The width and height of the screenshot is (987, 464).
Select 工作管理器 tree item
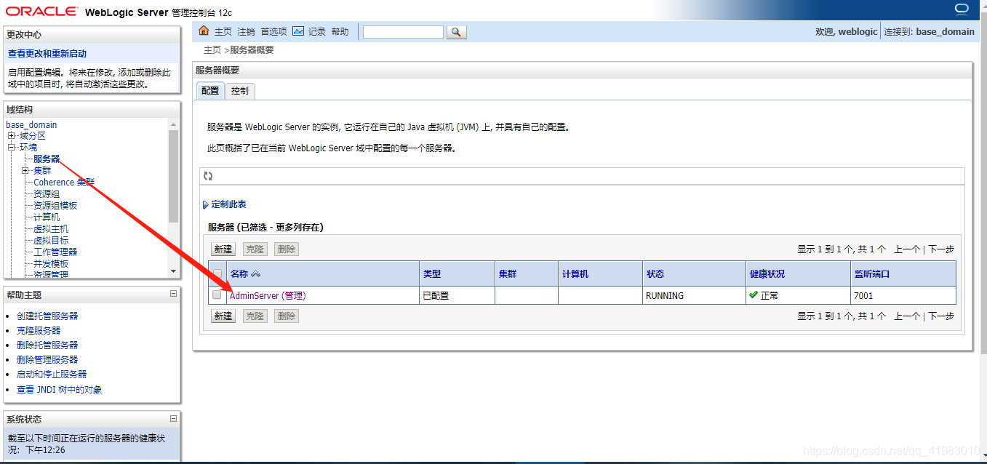tap(55, 252)
